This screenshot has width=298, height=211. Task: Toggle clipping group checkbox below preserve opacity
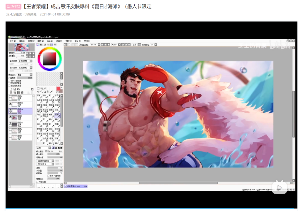[9, 83]
